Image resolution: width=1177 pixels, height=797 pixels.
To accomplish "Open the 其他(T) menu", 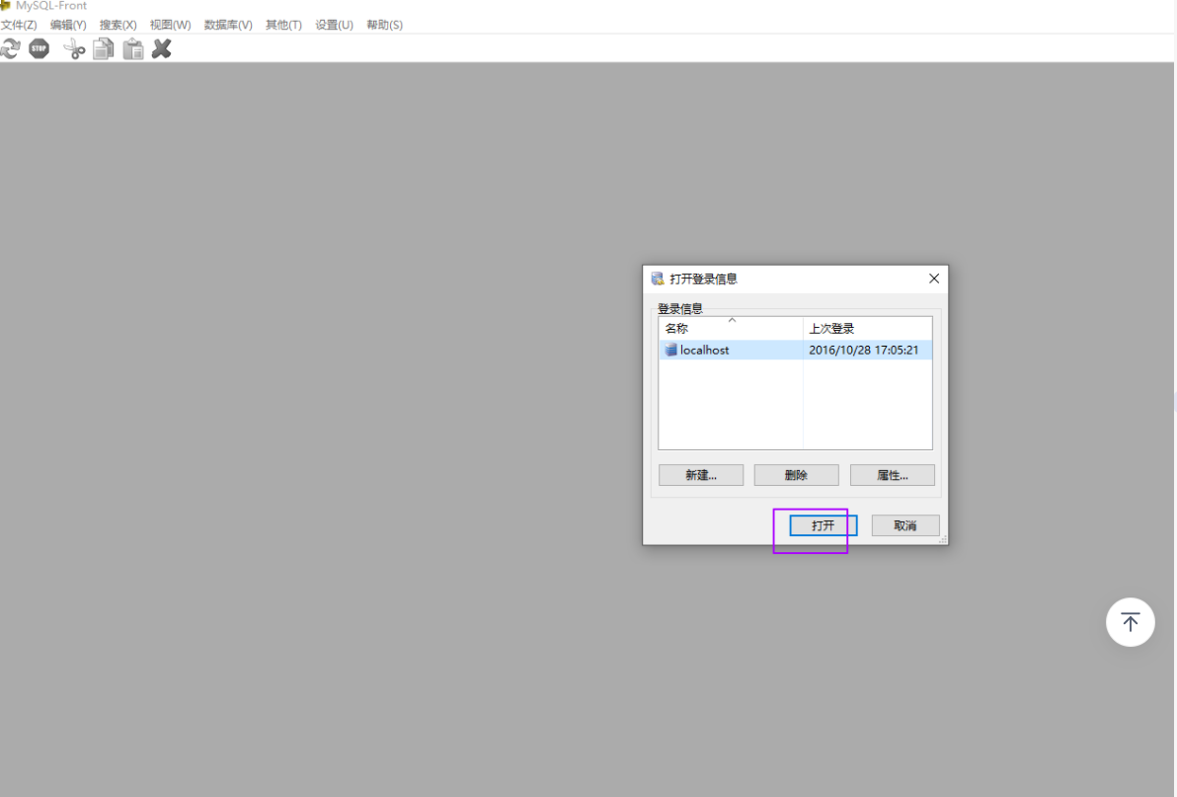I will coord(283,25).
